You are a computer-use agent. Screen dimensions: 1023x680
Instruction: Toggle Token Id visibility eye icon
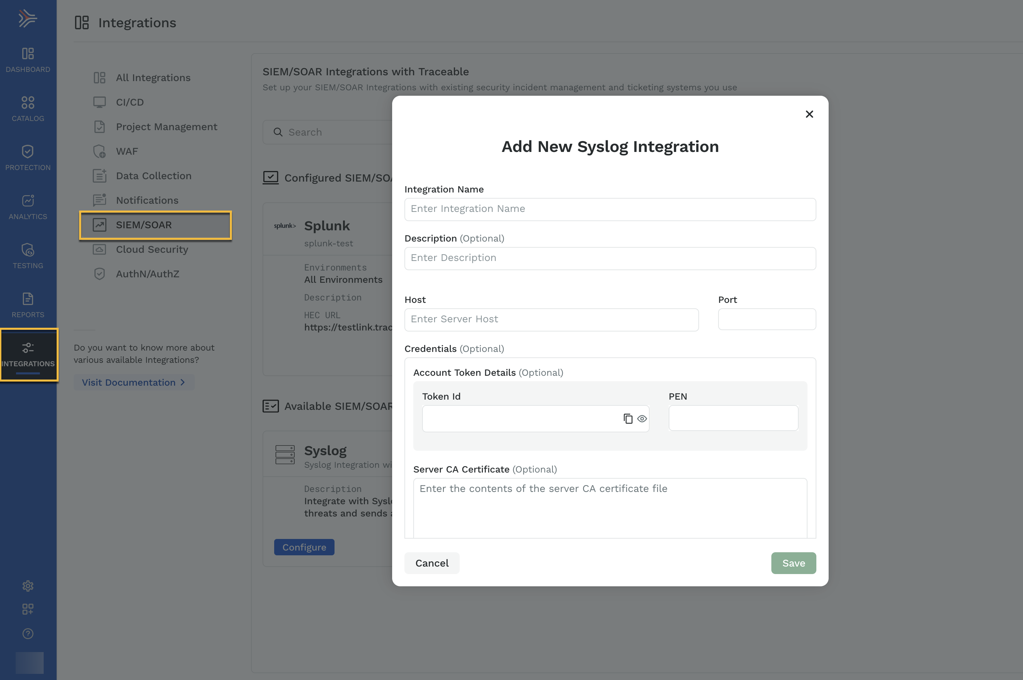coord(642,418)
